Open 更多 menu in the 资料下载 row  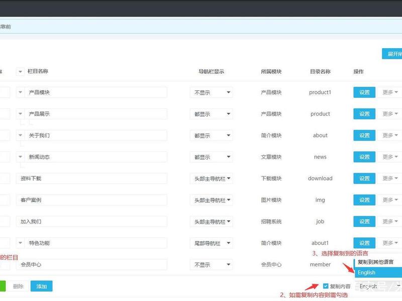click(390, 179)
